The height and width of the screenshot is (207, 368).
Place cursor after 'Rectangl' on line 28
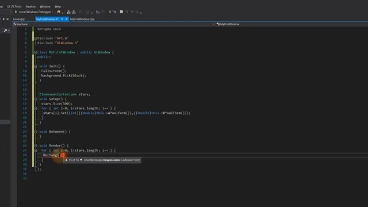(x=59, y=155)
